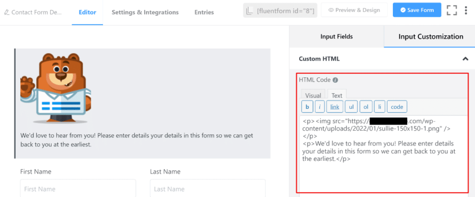Open the three-dot more options menu

tap(466, 10)
